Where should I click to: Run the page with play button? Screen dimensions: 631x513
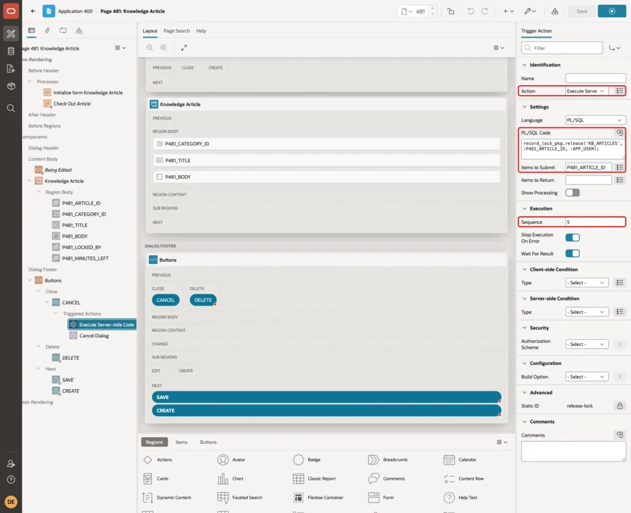612,11
